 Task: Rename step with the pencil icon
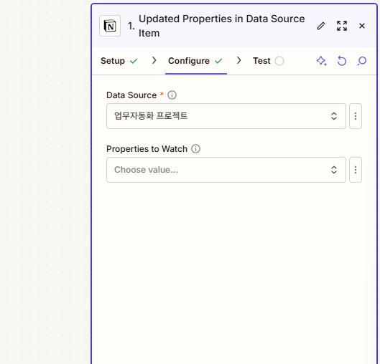point(321,26)
